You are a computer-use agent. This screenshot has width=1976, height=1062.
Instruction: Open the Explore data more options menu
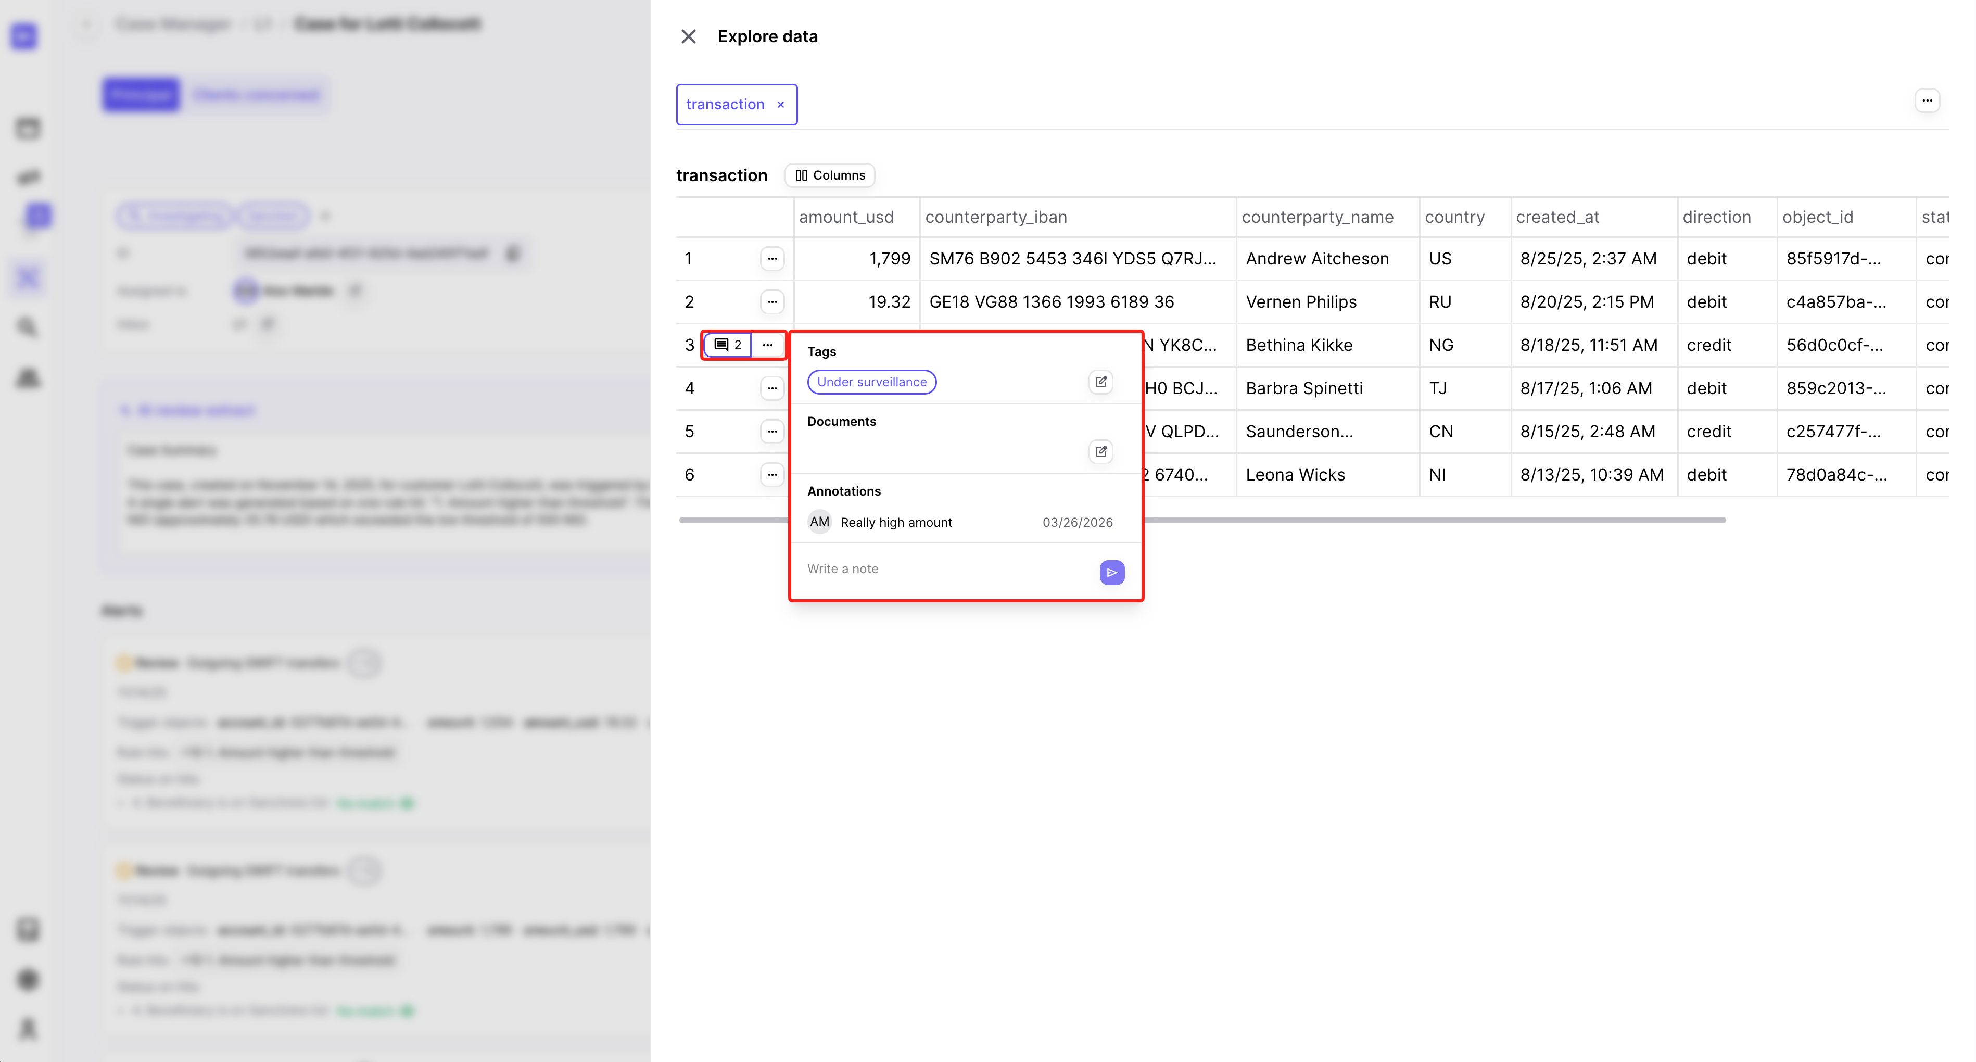pyautogui.click(x=1927, y=100)
